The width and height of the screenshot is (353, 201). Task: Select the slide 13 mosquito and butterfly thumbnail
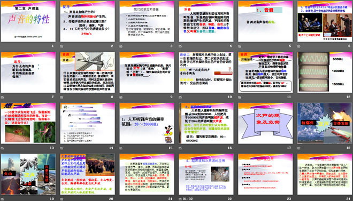(28, 123)
